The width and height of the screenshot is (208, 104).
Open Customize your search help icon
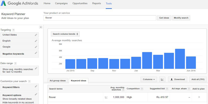click(29, 81)
